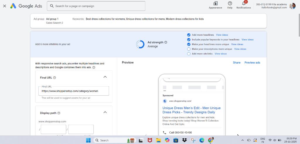View ideas for Add more headlines
This screenshot has height=144, width=300.
[222, 35]
